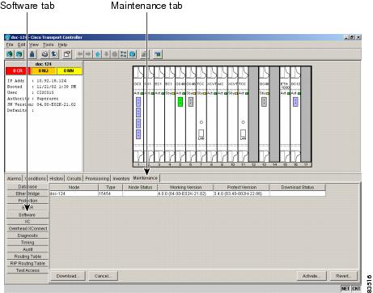Click the red critical alarm indicator

(x=18, y=70)
